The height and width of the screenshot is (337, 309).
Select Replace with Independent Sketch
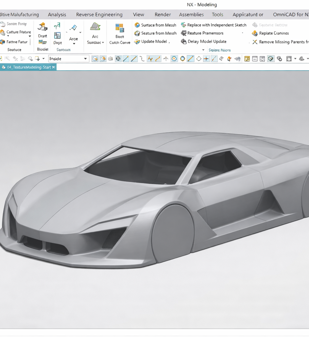(217, 25)
